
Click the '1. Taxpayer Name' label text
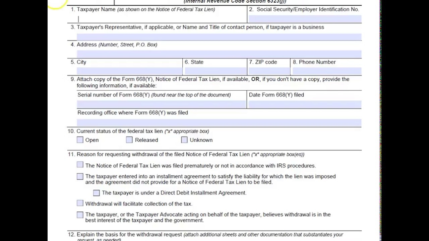[93, 9]
